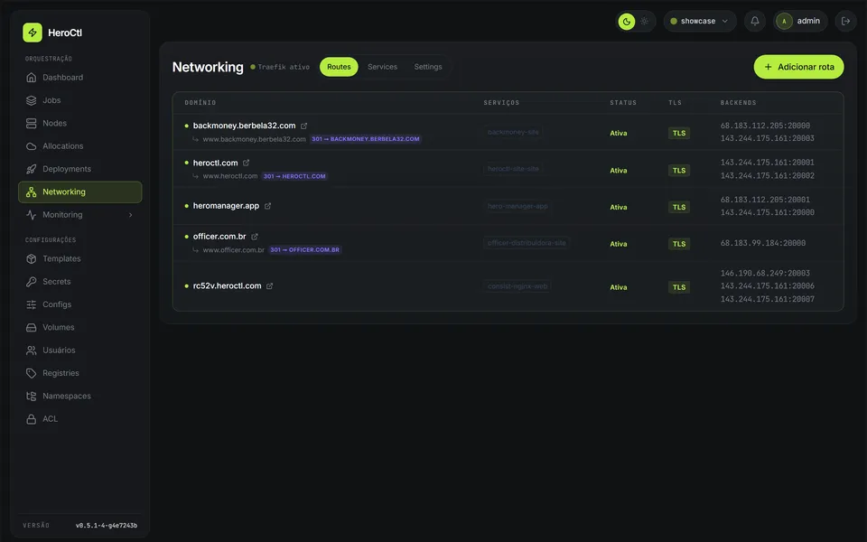
Task: Click the 301 → HEROCTL.COM redirect badge
Action: click(x=294, y=176)
